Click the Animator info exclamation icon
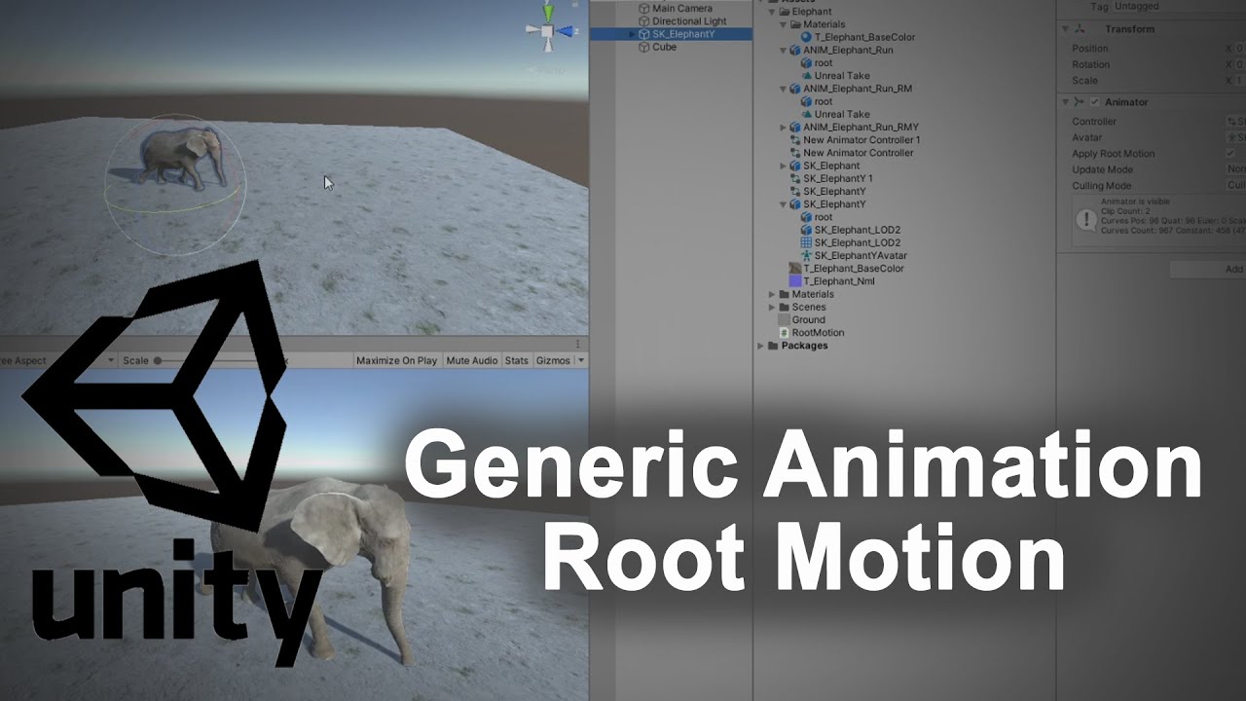 [x=1086, y=218]
